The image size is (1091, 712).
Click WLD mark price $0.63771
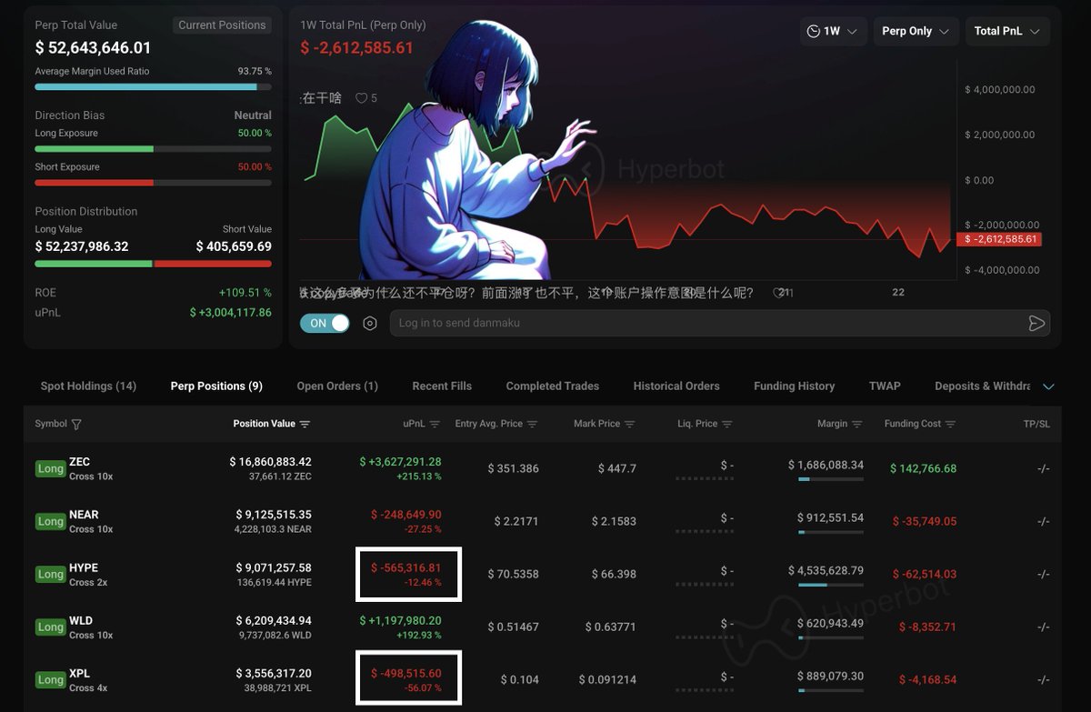[611, 627]
